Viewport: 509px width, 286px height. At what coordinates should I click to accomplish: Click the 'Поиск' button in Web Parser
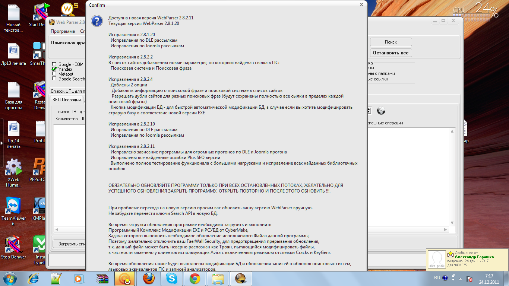point(391,42)
